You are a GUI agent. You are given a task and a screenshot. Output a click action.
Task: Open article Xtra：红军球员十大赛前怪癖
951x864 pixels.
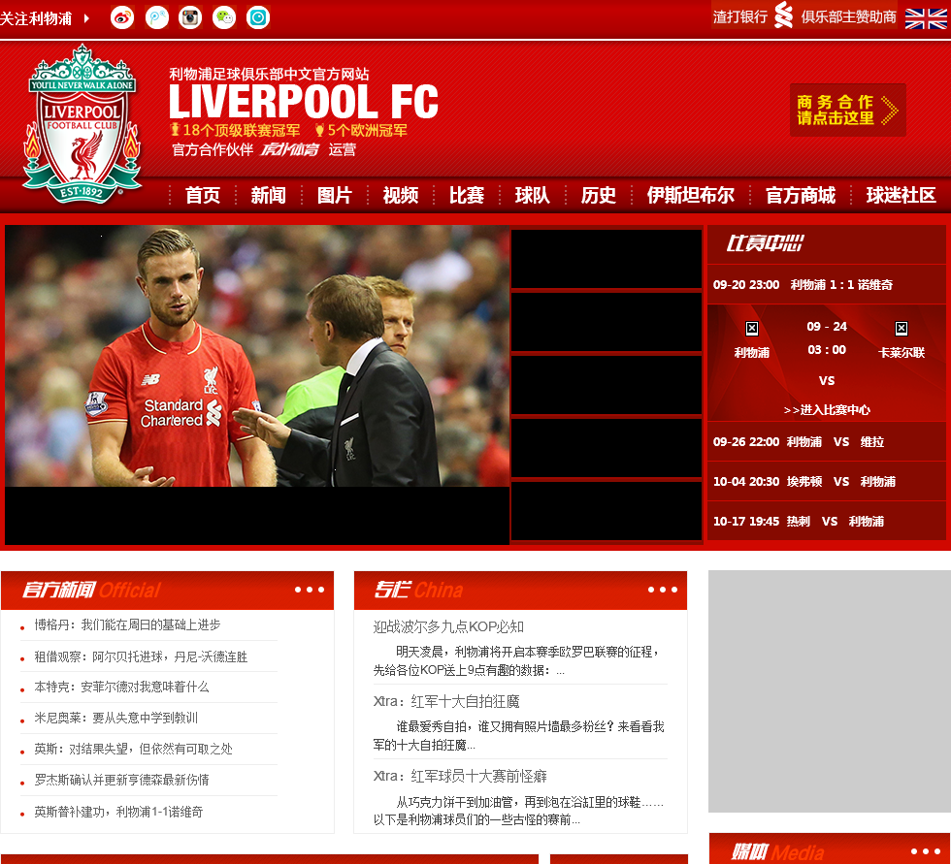(x=460, y=776)
